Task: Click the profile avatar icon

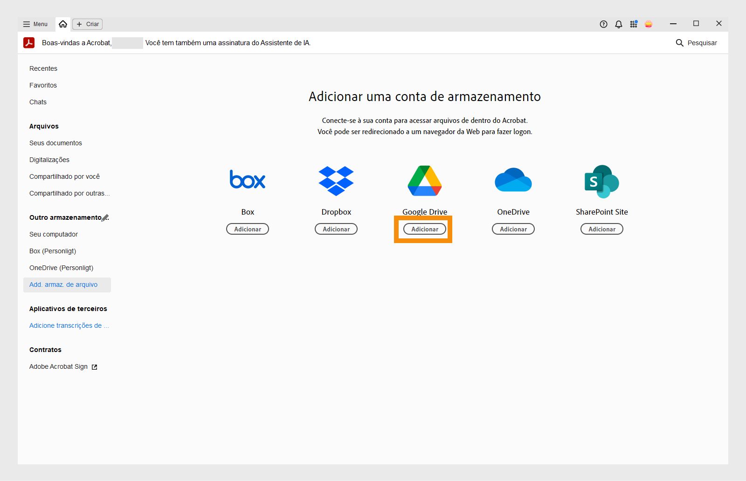Action: click(649, 24)
